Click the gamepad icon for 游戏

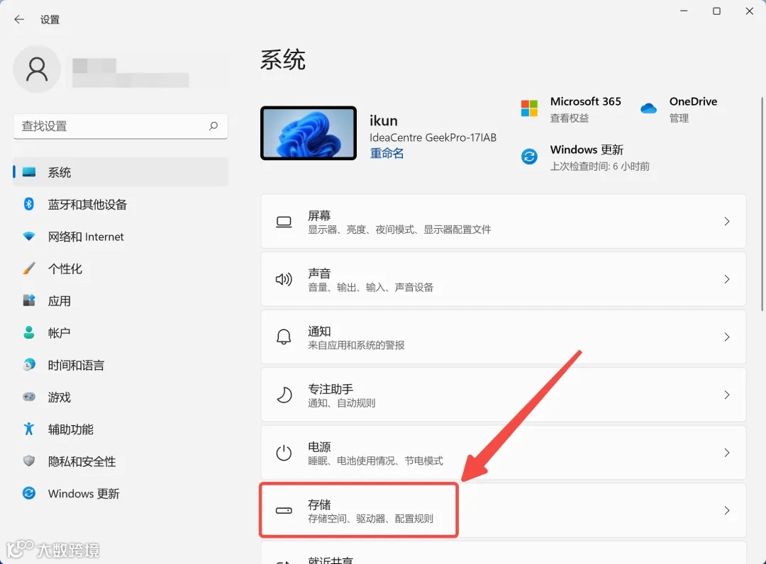29,397
